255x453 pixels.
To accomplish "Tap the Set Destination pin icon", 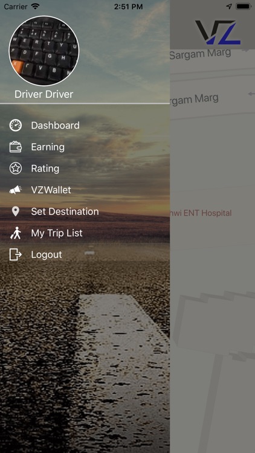I will [x=16, y=211].
